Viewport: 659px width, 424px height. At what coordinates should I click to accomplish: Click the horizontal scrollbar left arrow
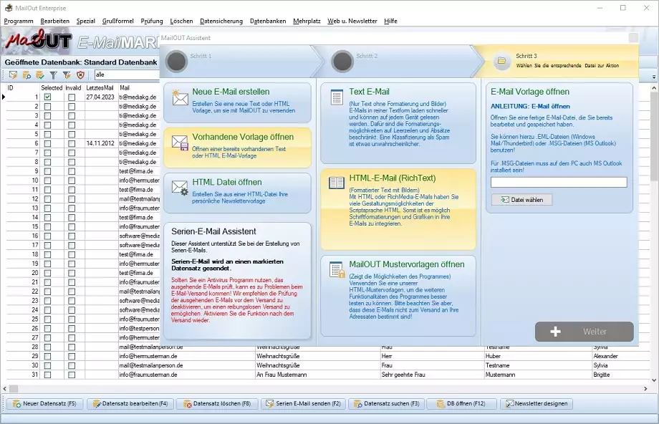pyautogui.click(x=4, y=389)
